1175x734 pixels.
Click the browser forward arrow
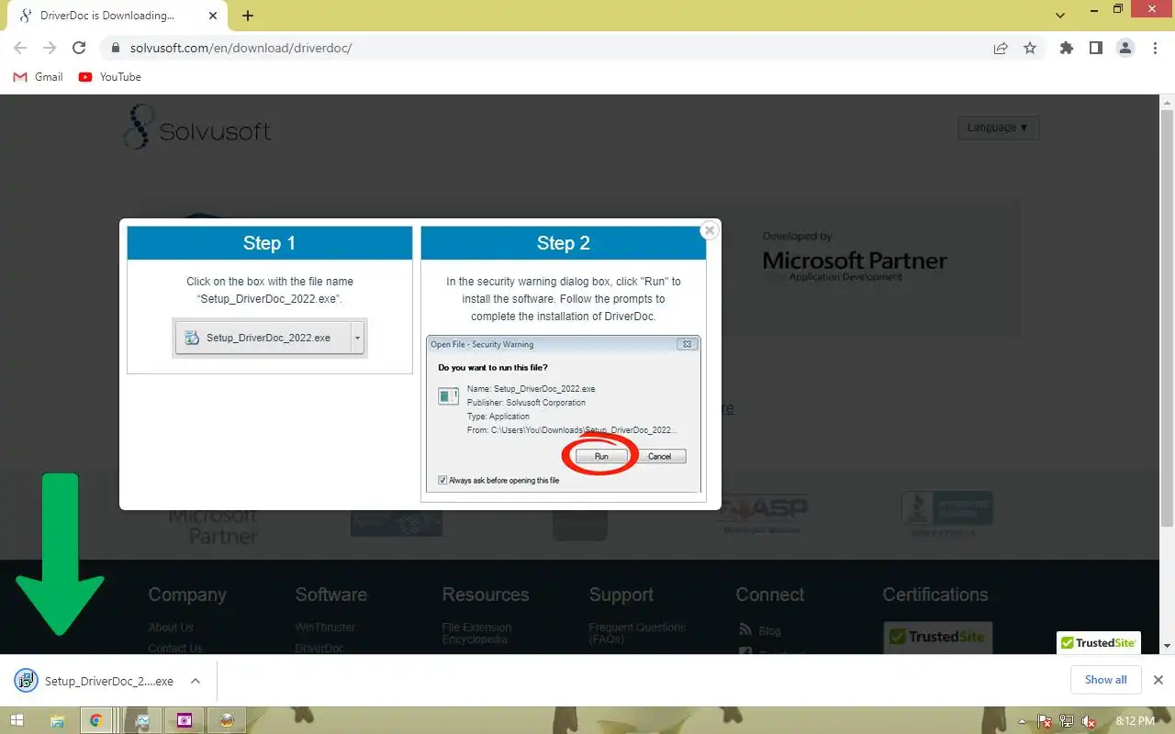[x=50, y=48]
